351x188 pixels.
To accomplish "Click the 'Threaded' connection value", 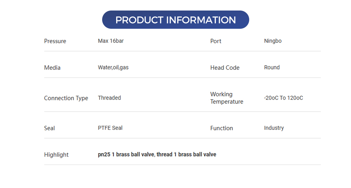I will (109, 98).
